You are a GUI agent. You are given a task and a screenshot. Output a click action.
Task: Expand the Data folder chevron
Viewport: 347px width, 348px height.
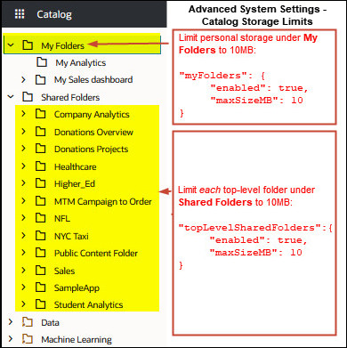point(11,322)
